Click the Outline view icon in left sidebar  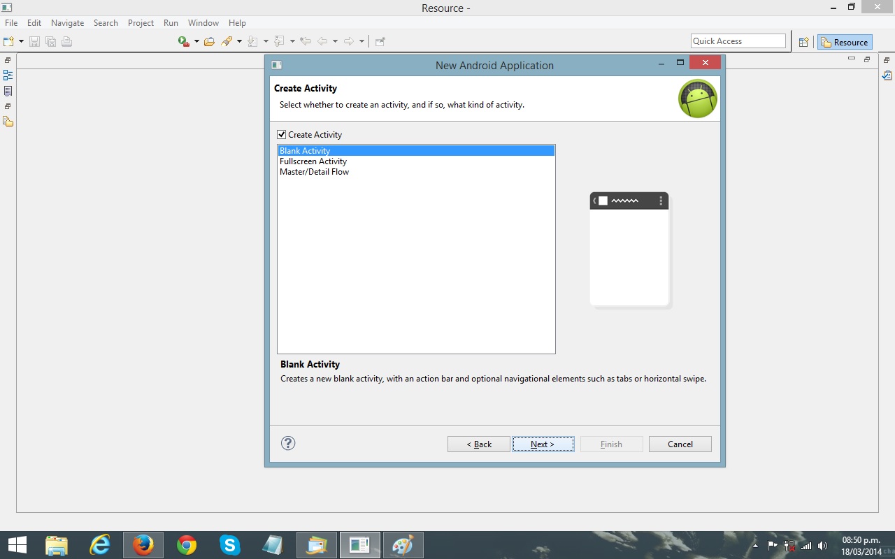8,75
